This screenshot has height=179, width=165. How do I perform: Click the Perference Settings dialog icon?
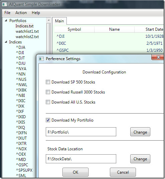41,59
